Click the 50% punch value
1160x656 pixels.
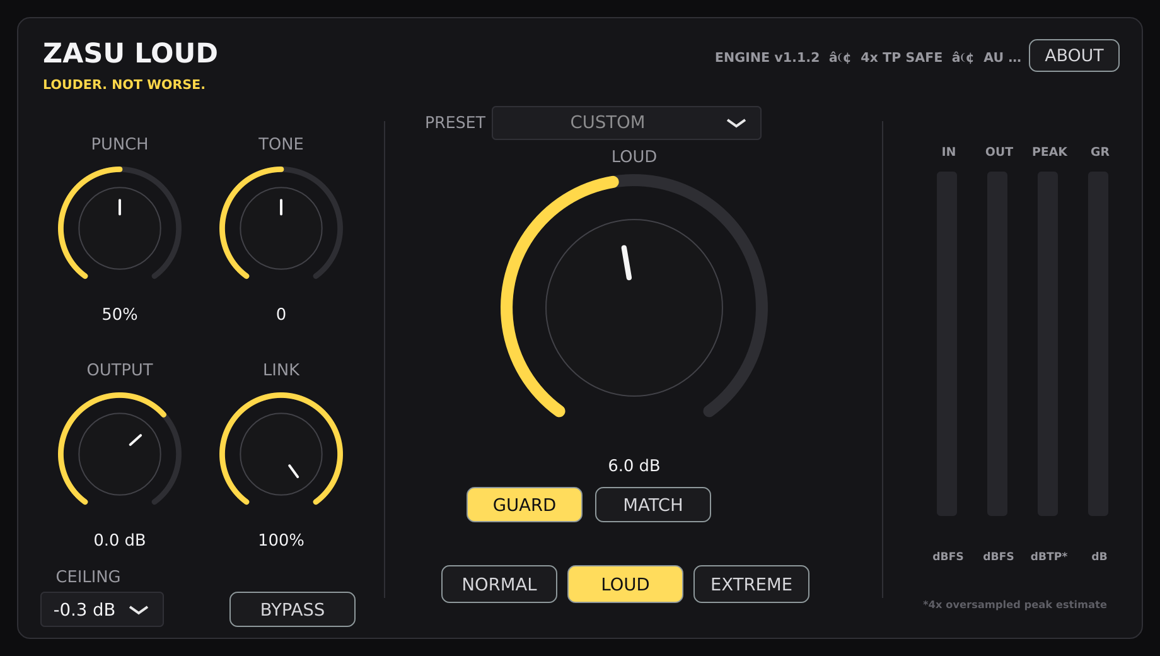point(120,314)
